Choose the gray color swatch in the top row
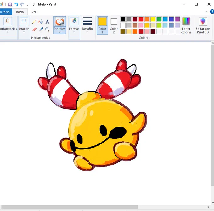 click(x=129, y=19)
